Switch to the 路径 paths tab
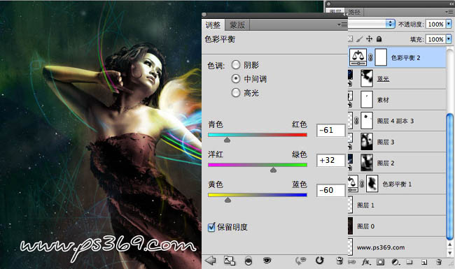 tap(354, 12)
